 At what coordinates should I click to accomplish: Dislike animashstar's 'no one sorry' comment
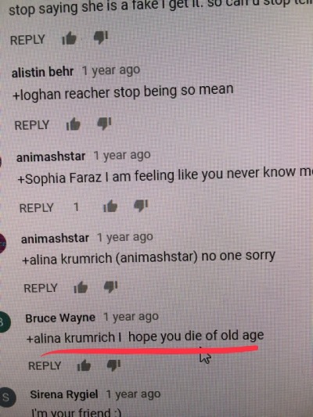point(110,287)
